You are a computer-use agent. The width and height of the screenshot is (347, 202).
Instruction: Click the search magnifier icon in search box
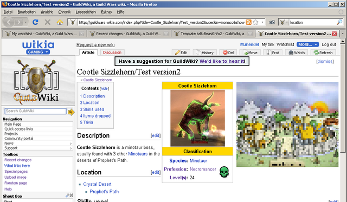coord(339,22)
